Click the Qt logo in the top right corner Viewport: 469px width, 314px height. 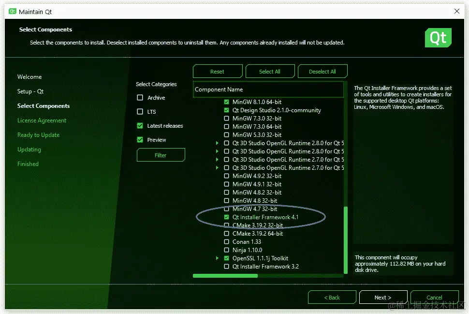[x=438, y=37]
